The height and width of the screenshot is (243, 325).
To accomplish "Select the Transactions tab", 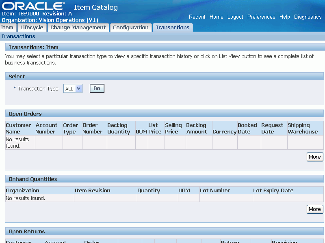I will (x=172, y=28).
